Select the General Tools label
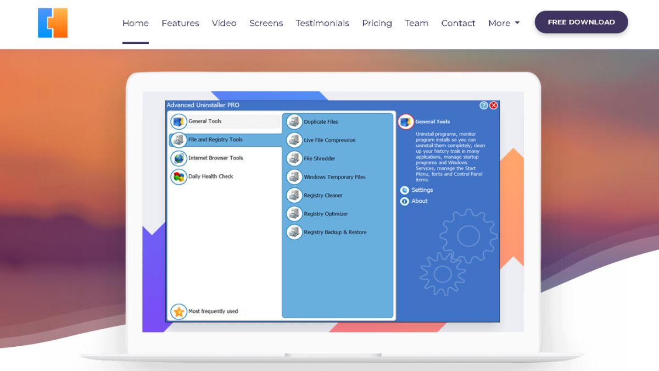Viewport: 659px width, 371px height. point(205,121)
